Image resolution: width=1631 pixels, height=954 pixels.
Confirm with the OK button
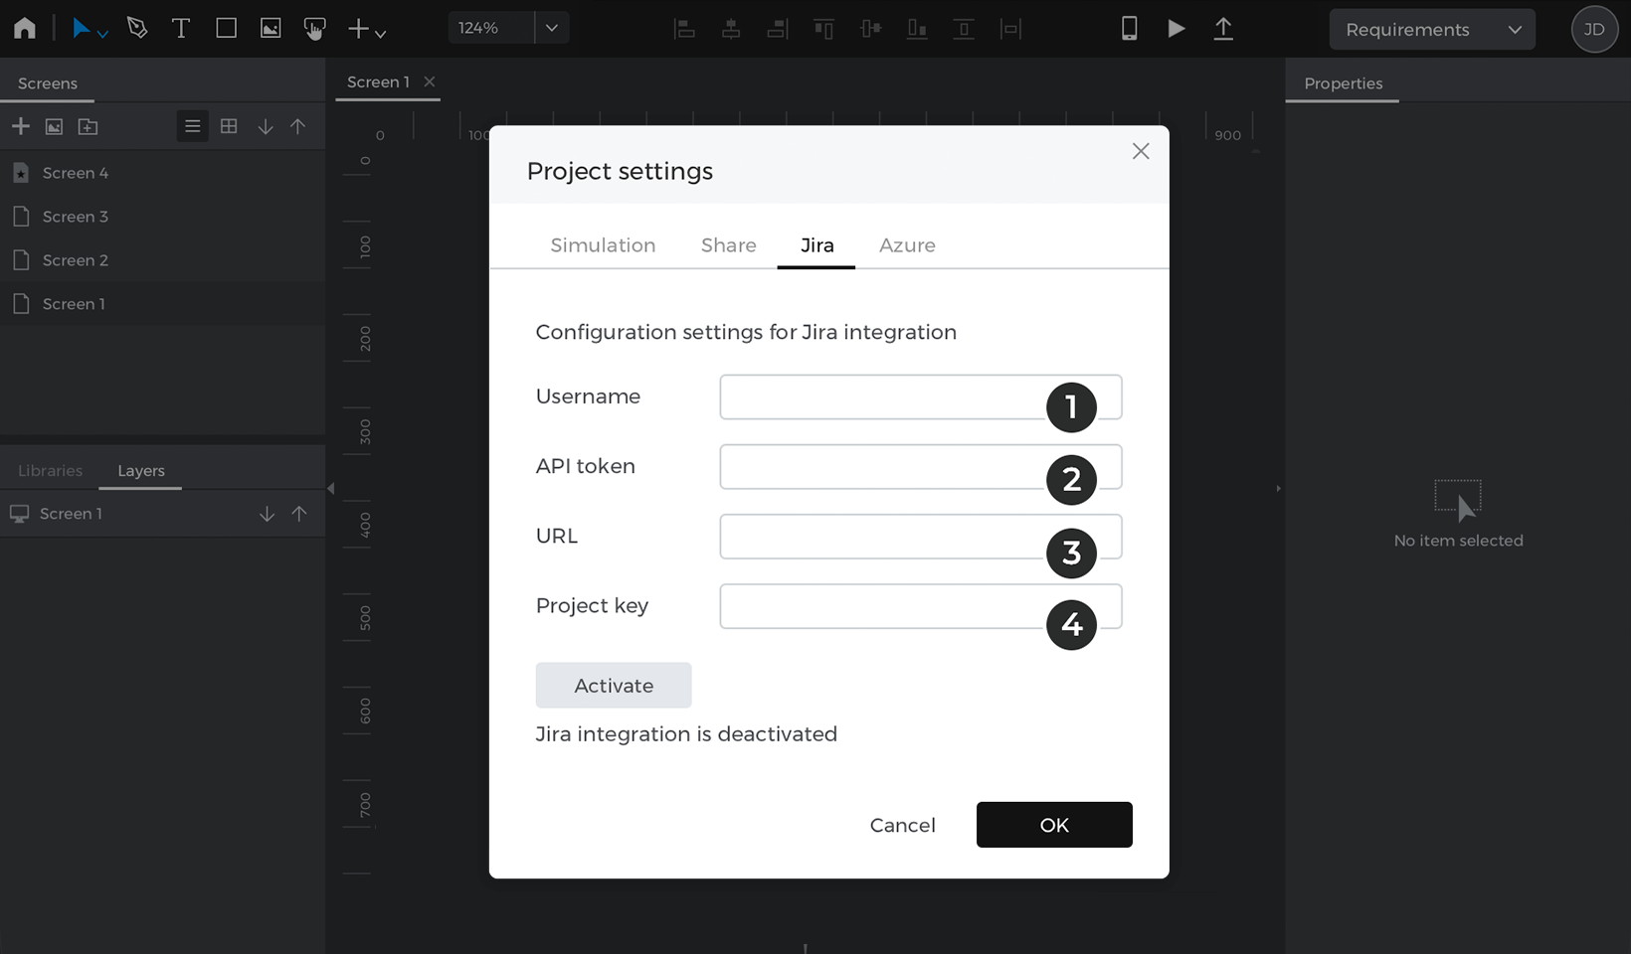(x=1054, y=825)
